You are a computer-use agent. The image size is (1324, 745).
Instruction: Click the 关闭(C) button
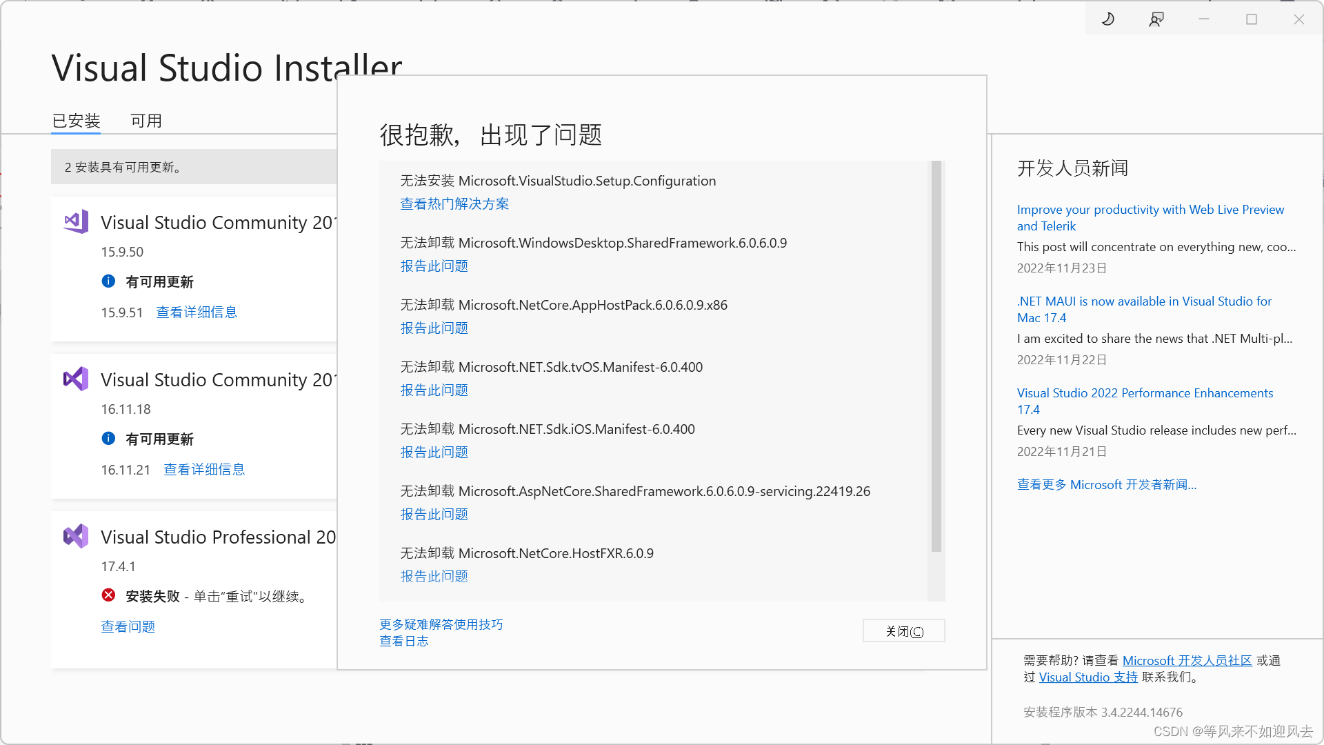[x=904, y=631]
